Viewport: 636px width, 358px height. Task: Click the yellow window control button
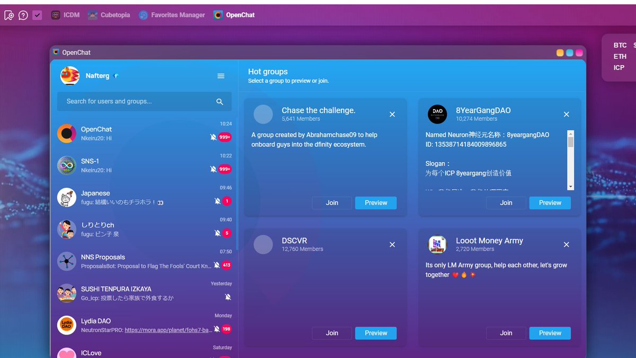pos(560,53)
